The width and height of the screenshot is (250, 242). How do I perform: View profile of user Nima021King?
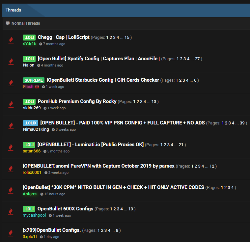click(36, 129)
